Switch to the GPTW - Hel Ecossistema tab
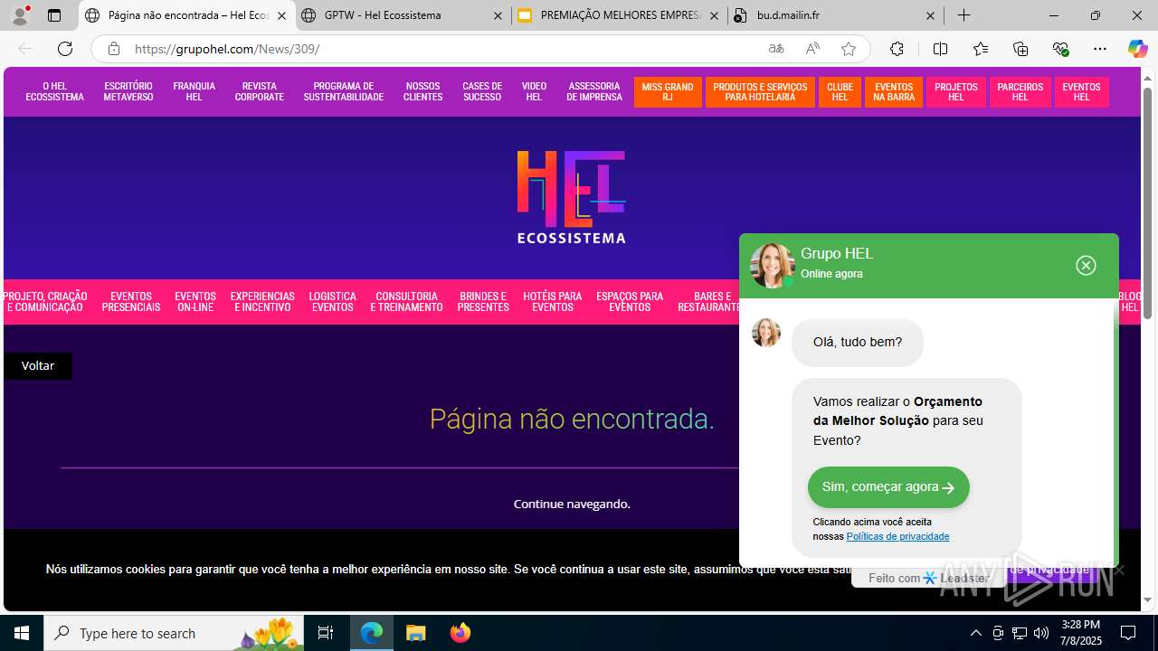The width and height of the screenshot is (1158, 651). click(x=403, y=15)
